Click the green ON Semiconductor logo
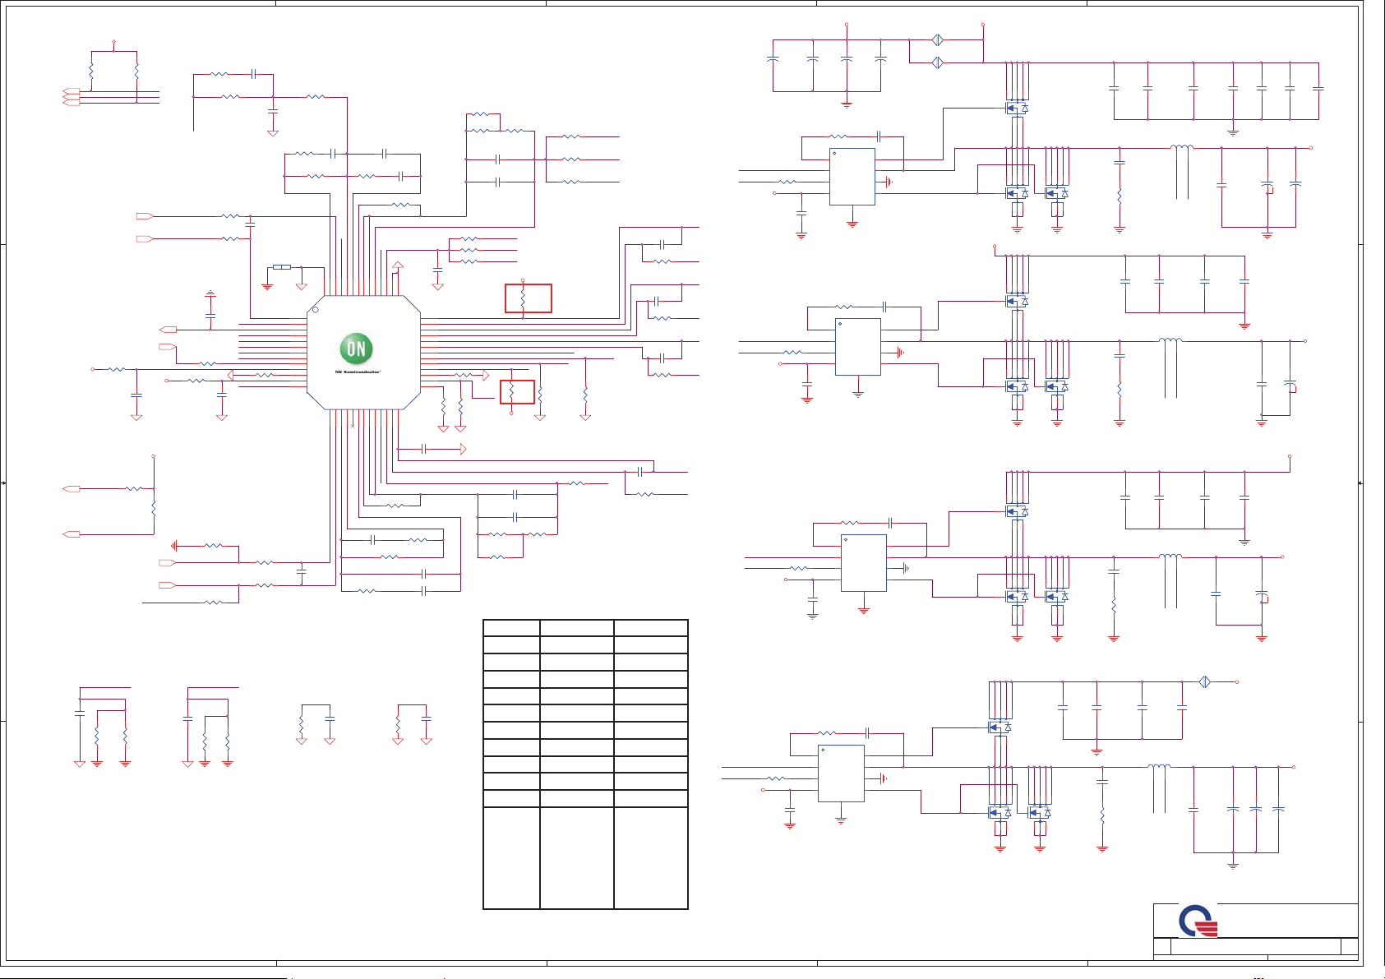 (356, 349)
